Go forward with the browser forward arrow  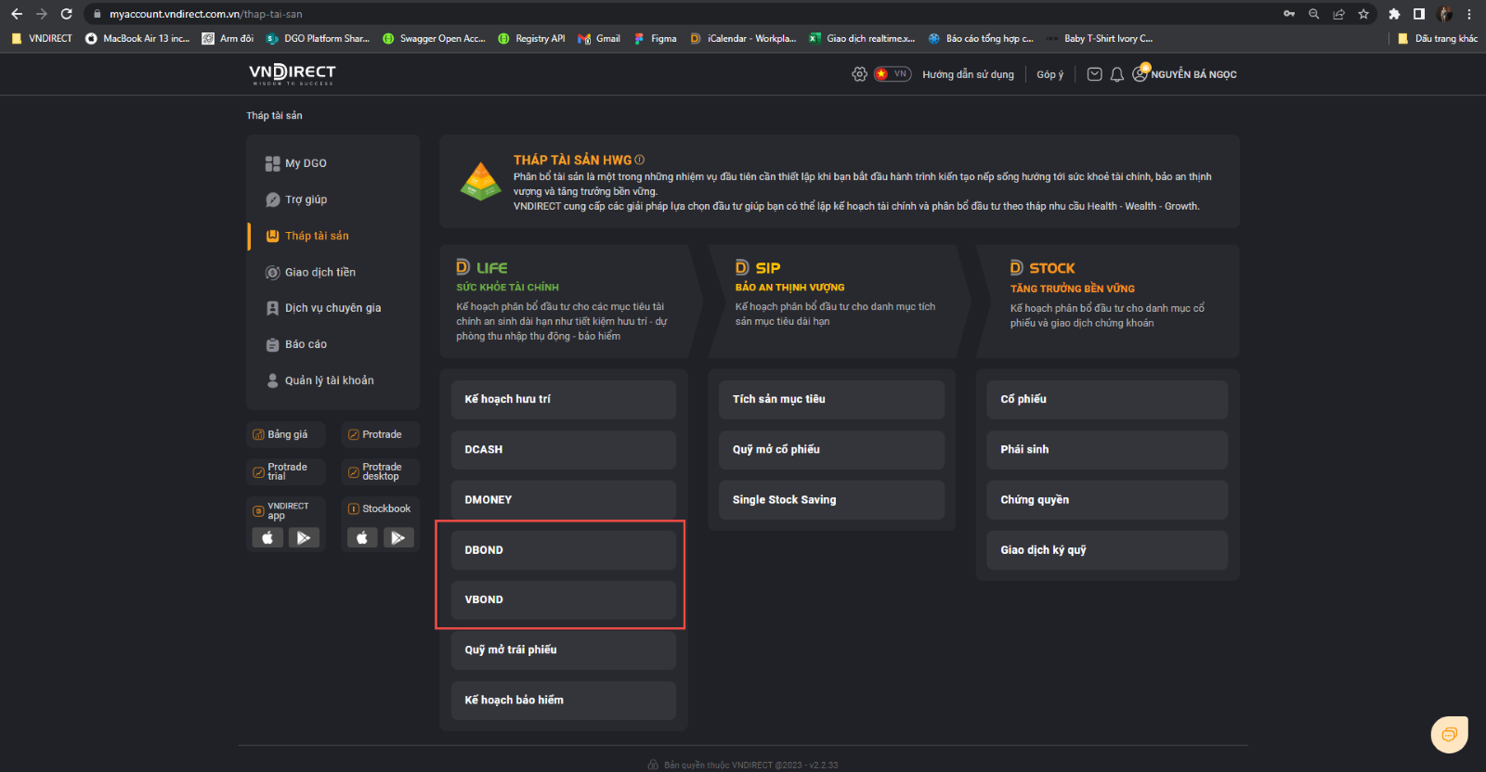(x=41, y=14)
